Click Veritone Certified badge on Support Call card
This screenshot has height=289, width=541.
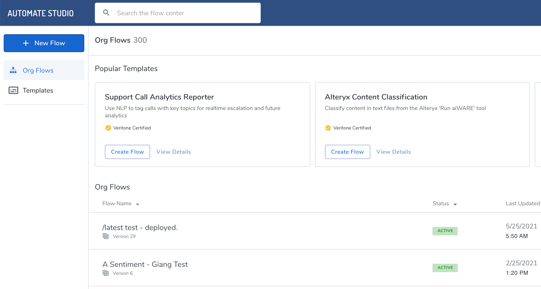pyautogui.click(x=108, y=128)
